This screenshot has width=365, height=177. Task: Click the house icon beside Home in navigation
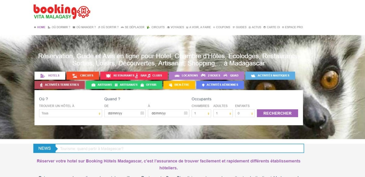[x=35, y=27]
